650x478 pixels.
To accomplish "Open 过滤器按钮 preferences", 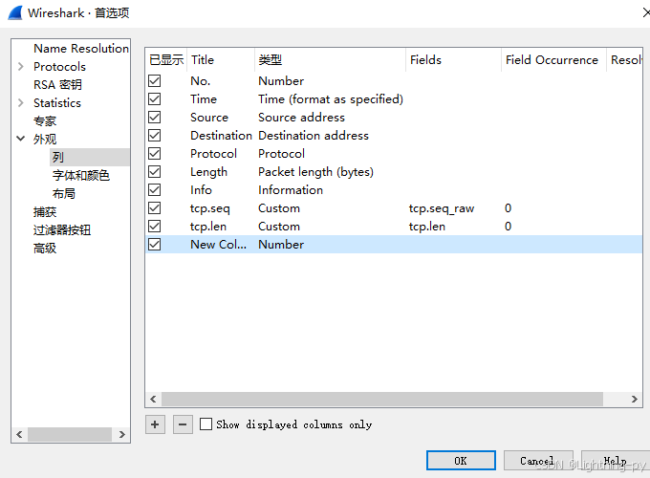I will (62, 230).
